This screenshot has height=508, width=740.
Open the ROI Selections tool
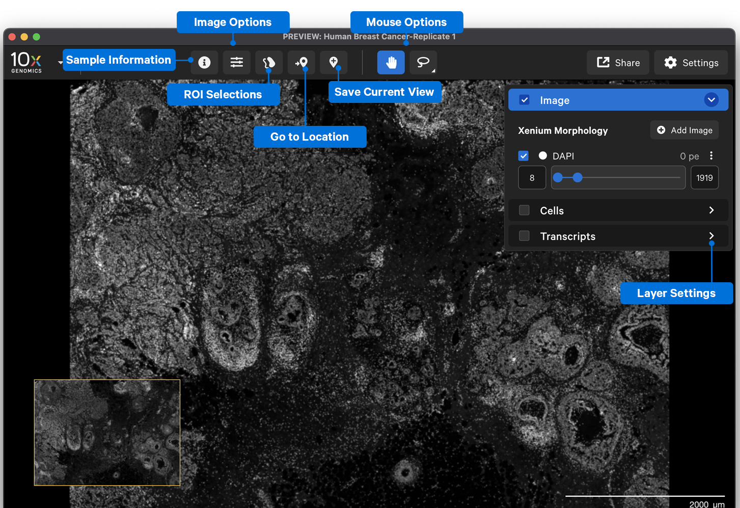pos(269,63)
